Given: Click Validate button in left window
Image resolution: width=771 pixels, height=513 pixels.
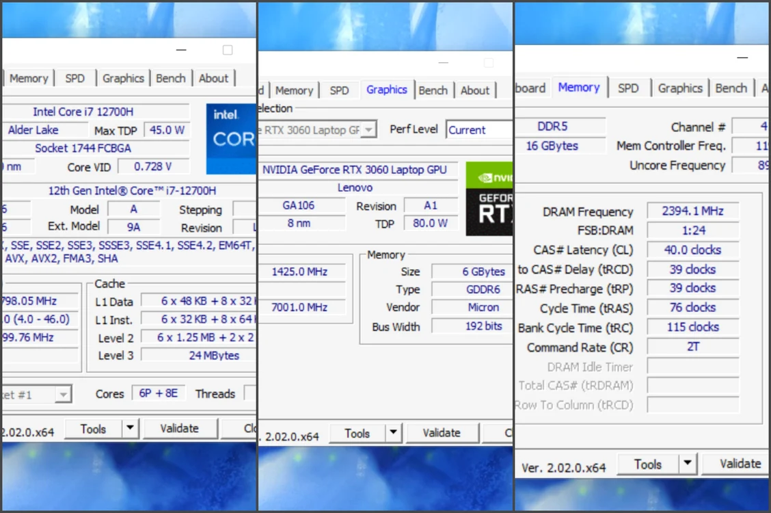Looking at the screenshot, I should 180,428.
